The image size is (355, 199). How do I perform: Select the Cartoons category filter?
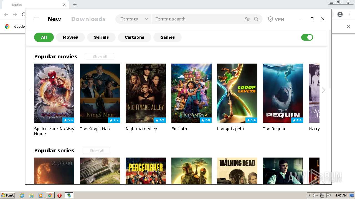pos(135,37)
